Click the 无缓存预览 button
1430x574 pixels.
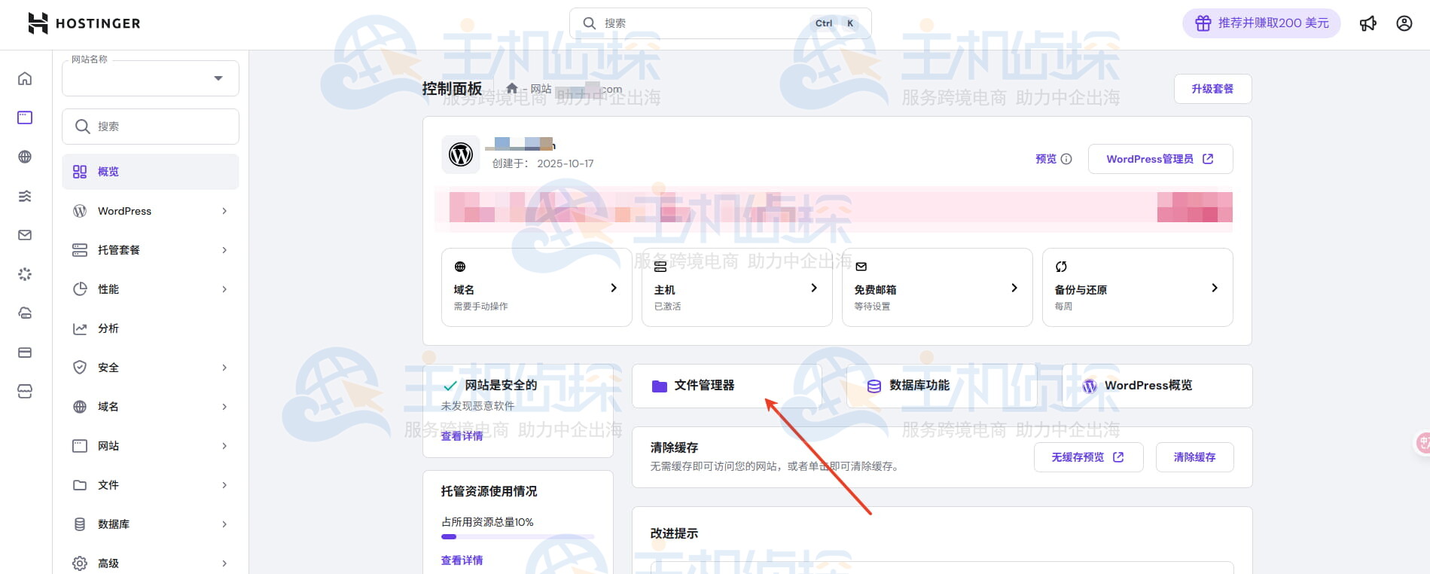(x=1088, y=457)
